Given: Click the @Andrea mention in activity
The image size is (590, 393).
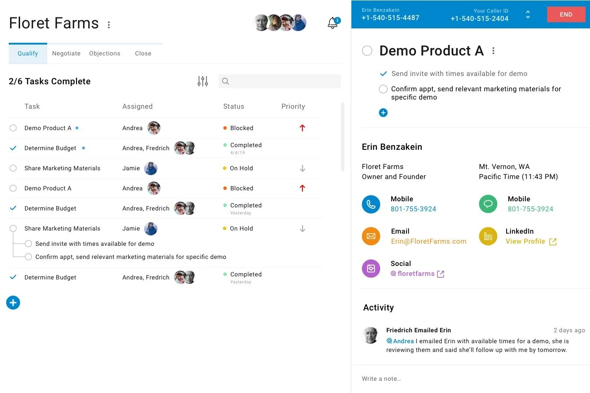Looking at the screenshot, I should (400, 341).
